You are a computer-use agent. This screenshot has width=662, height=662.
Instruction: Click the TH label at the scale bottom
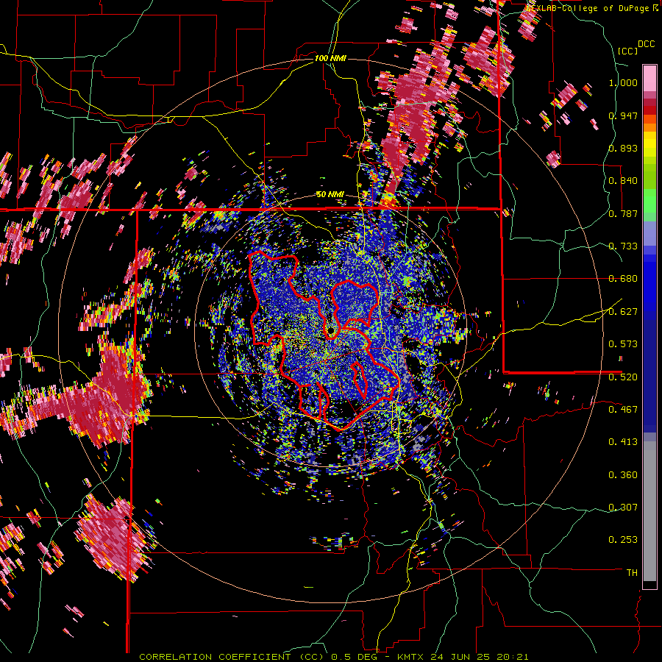click(632, 573)
